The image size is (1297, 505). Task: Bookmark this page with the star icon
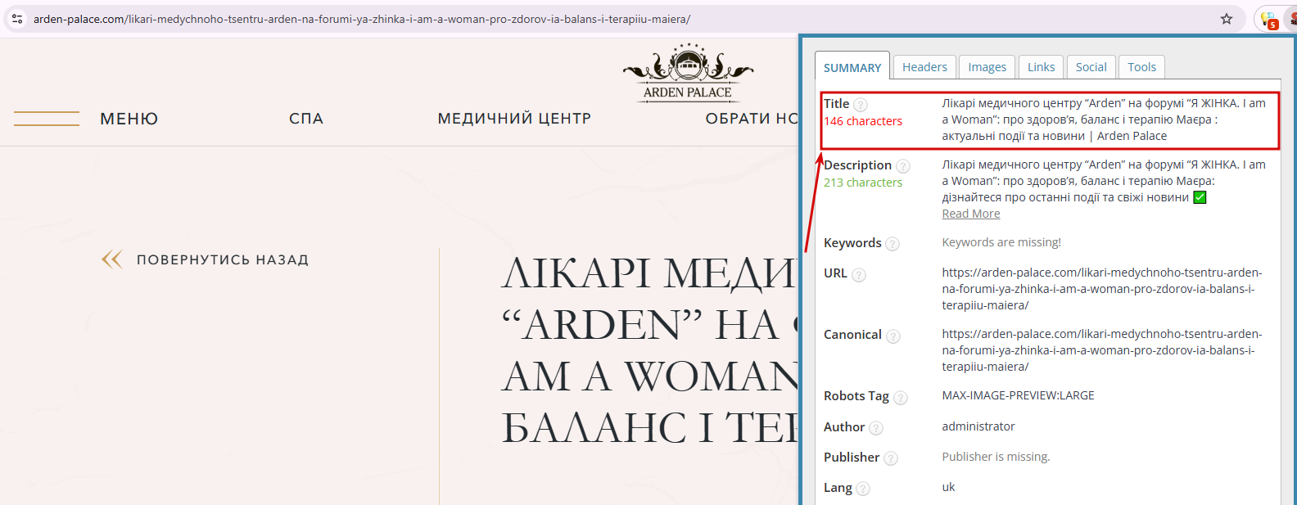(1227, 19)
